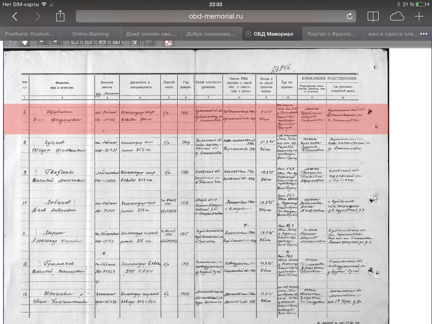Click the Год рожден. column header
432x324 pixels.
click(186, 84)
